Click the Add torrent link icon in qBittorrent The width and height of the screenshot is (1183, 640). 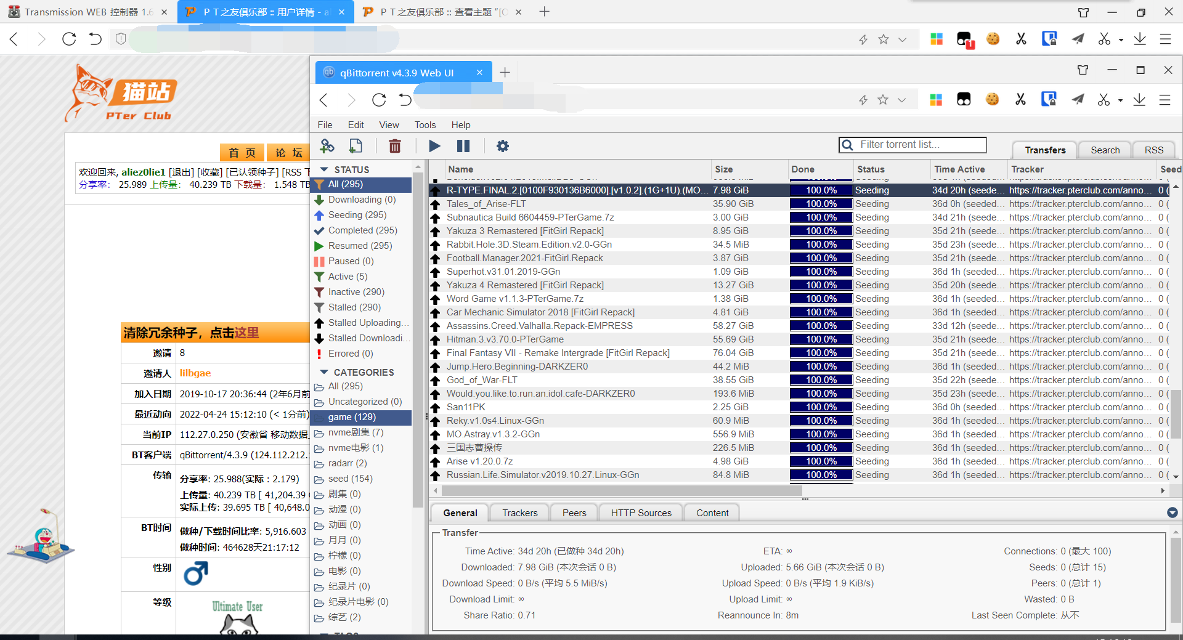coord(327,146)
